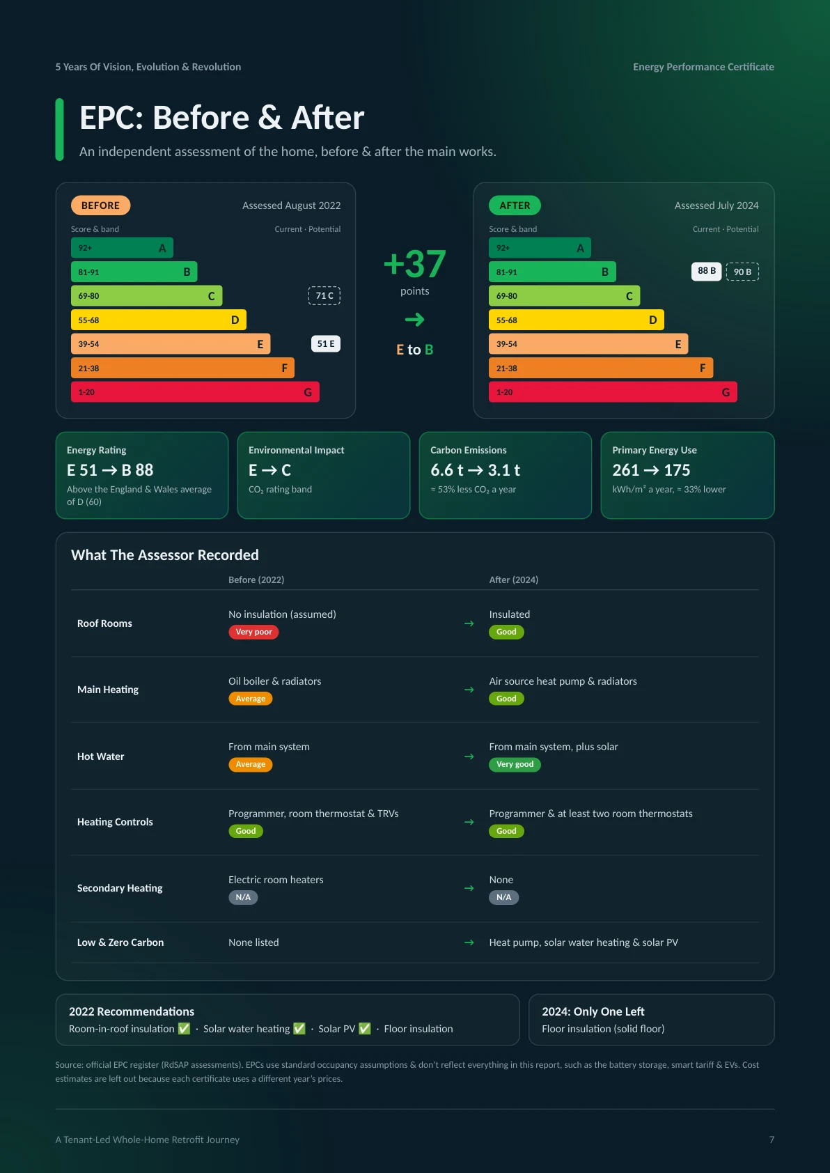Viewport: 830px width, 1173px height.
Task: Click the 'After (2024)' column header
Action: 514,580
